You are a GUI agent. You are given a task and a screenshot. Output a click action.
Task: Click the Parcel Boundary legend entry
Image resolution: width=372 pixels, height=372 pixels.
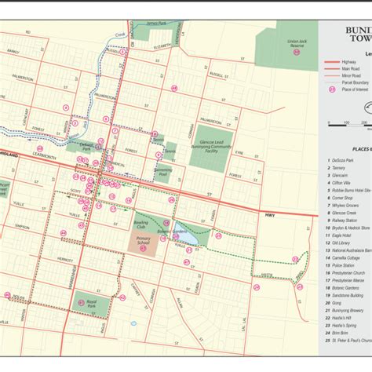(x=346, y=82)
